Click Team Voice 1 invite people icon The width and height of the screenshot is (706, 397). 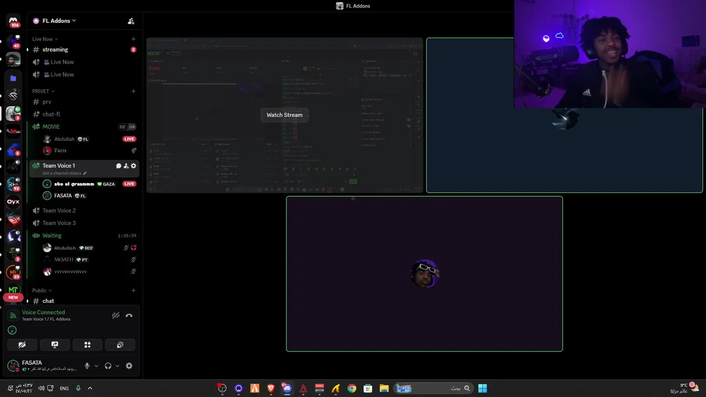(126, 166)
